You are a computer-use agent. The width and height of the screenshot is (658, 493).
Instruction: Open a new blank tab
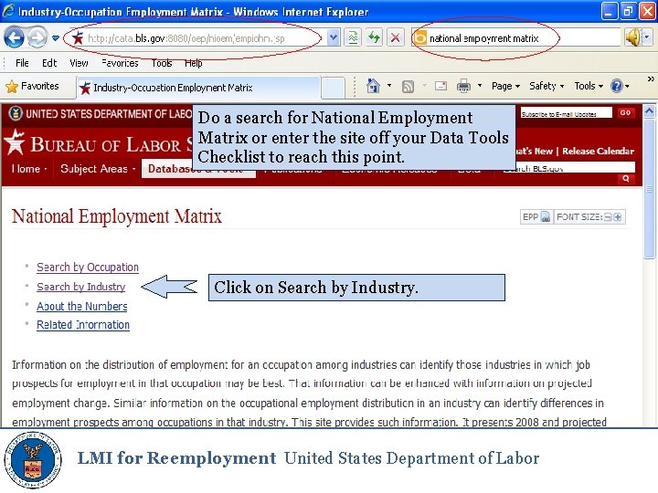click(333, 88)
